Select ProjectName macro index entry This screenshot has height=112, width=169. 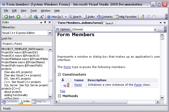coord(23,62)
